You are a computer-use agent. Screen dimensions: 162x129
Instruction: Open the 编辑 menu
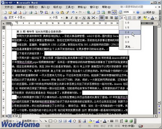tap(21, 7)
